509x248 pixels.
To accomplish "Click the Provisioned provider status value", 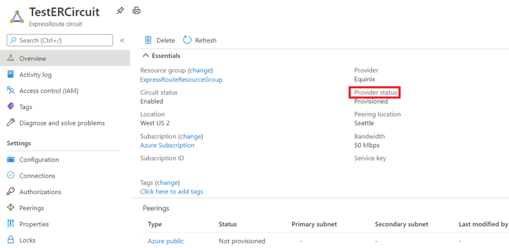I will tap(371, 101).
